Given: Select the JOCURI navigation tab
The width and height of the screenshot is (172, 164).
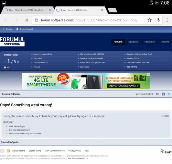Looking at the screenshot, I should pyautogui.click(x=165, y=42).
